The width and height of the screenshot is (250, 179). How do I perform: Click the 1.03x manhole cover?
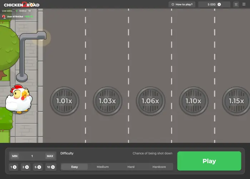pyautogui.click(x=107, y=101)
